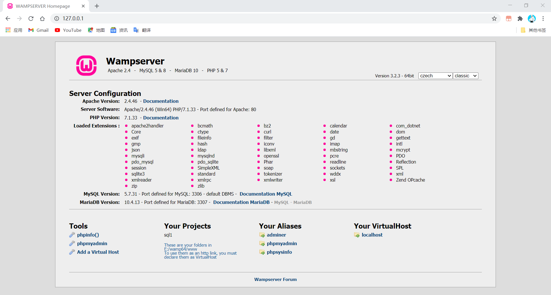Open the Apps grid bookmark
The height and width of the screenshot is (295, 551).
pos(14,30)
